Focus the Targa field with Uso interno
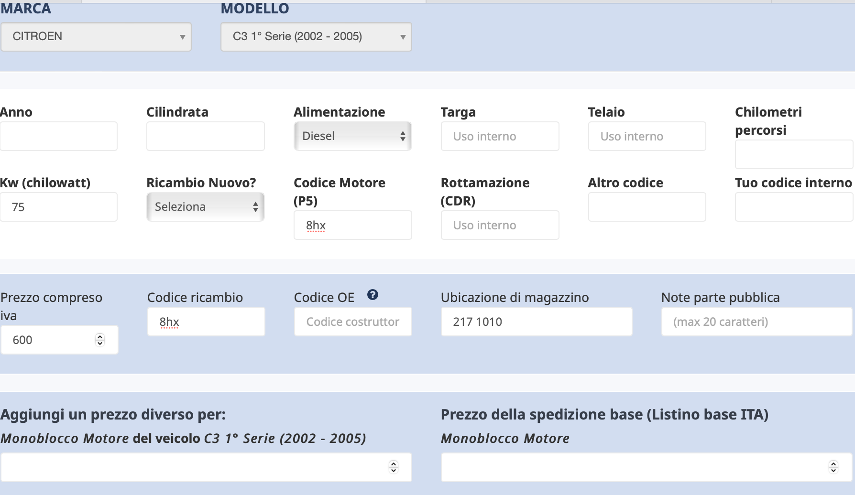This screenshot has height=495, width=855. pyautogui.click(x=500, y=136)
